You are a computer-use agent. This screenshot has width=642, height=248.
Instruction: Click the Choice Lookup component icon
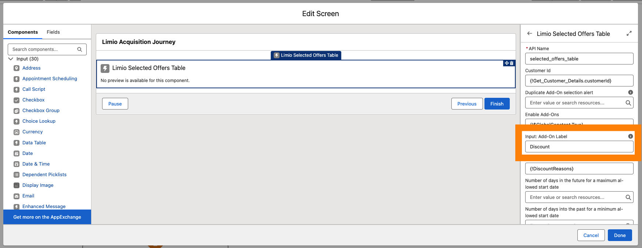click(17, 121)
